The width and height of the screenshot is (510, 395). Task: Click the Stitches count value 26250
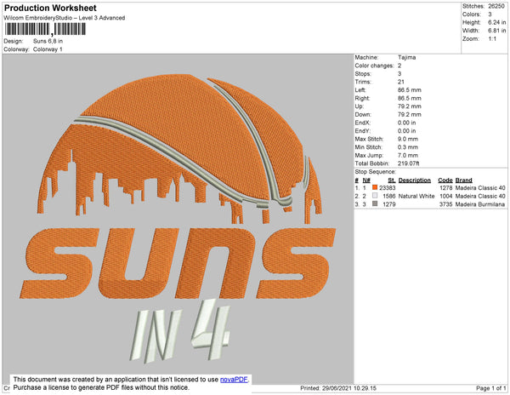[495, 6]
